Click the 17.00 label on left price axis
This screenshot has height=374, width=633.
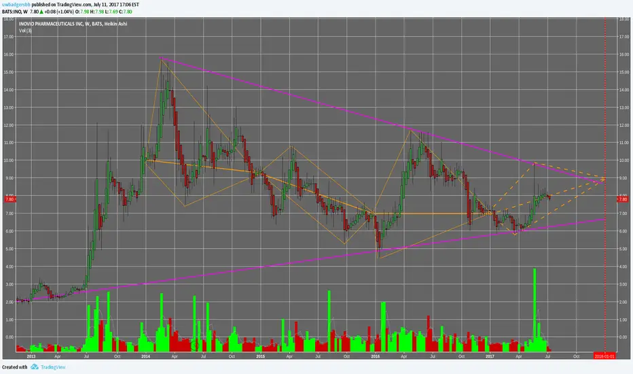click(9, 37)
